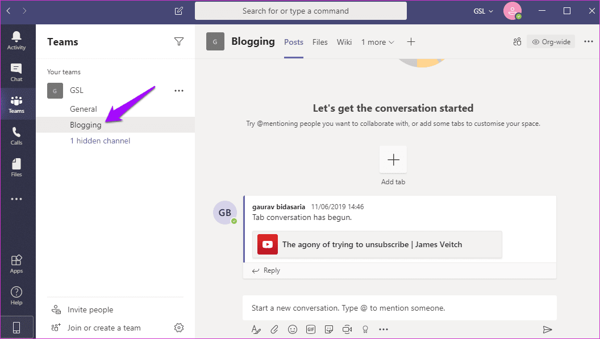Image resolution: width=600 pixels, height=339 pixels.
Task: Switch to the Wiki tab
Action: (344, 42)
